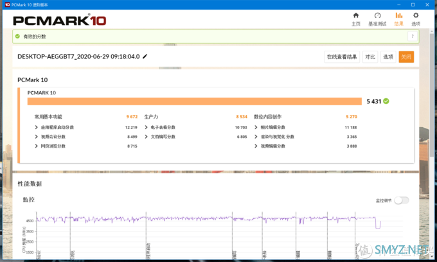Click the 监控 label
The image size is (437, 262).
pyautogui.click(x=29, y=200)
